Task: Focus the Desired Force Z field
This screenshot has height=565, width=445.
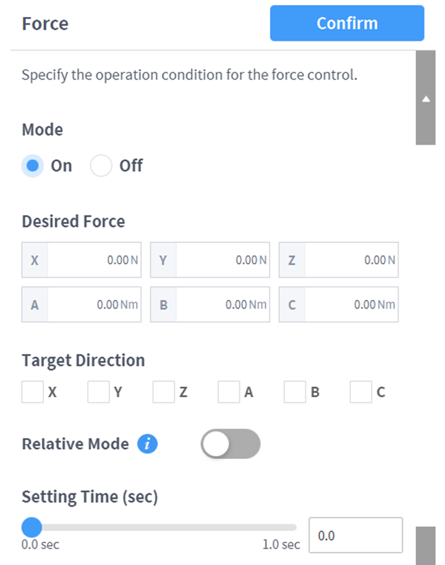Action: 350,260
